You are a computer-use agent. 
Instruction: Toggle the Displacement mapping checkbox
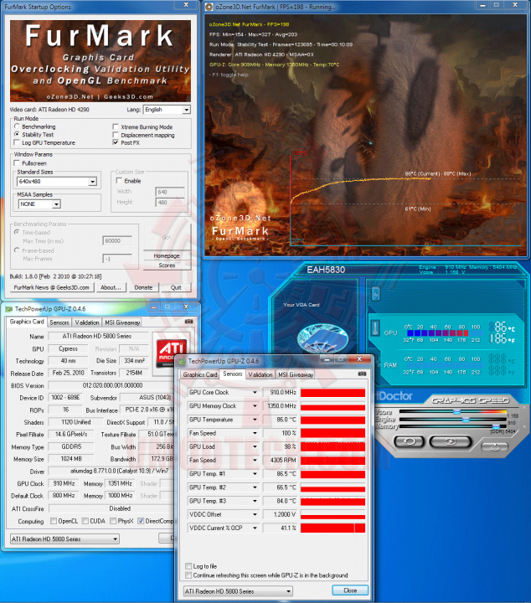[x=116, y=135]
